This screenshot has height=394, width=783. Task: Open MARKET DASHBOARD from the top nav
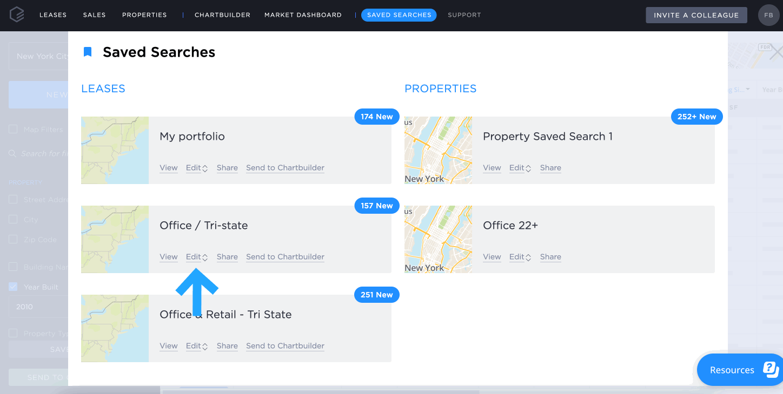pos(303,15)
